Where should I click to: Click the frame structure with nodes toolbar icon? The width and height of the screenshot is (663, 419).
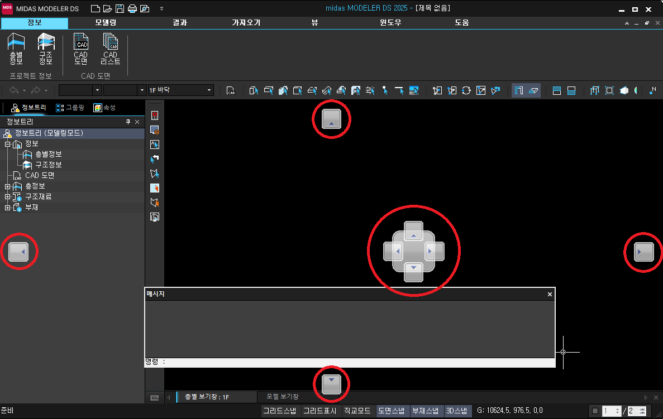(595, 90)
